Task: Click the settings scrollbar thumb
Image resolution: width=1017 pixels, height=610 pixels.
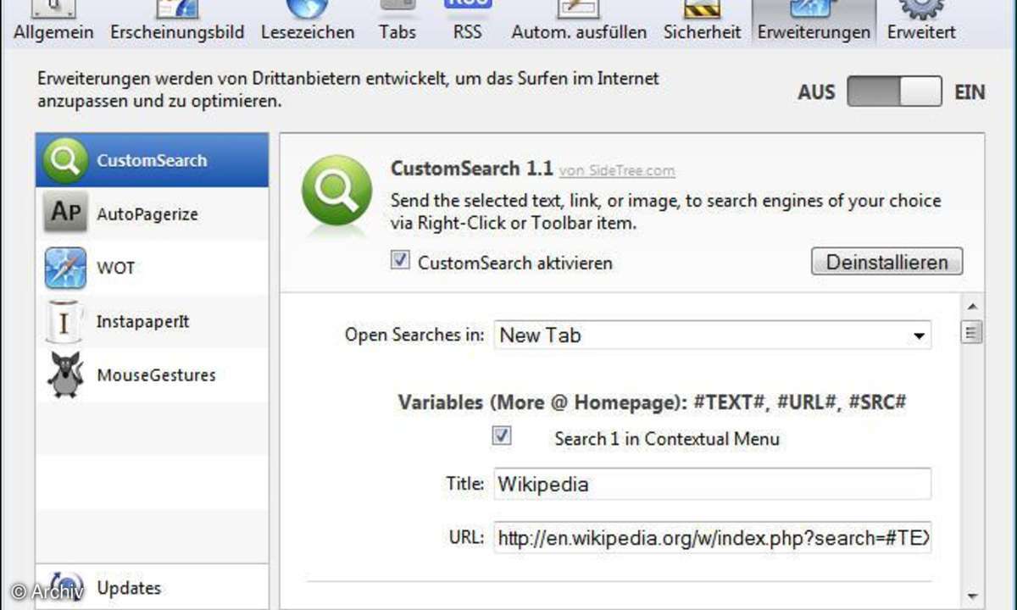Action: click(972, 331)
